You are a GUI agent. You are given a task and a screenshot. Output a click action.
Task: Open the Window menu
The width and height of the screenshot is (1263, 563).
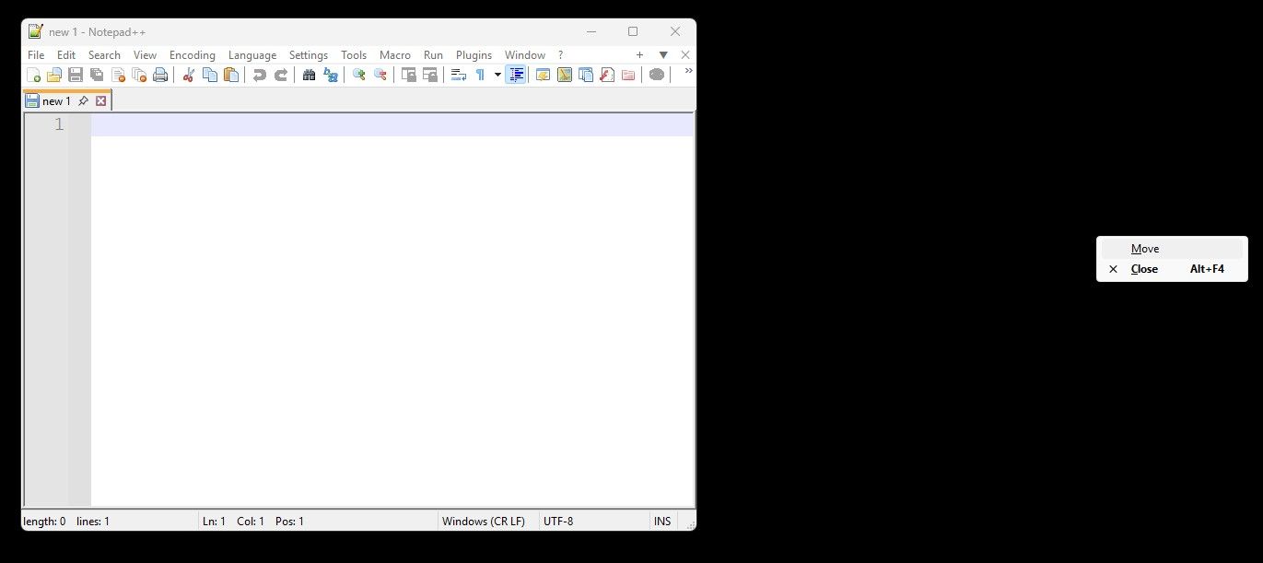point(525,55)
